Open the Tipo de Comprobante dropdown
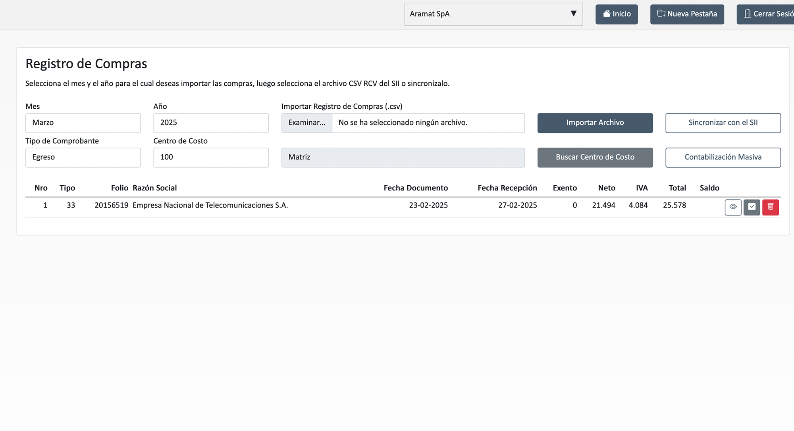The image size is (794, 431). pos(83,158)
